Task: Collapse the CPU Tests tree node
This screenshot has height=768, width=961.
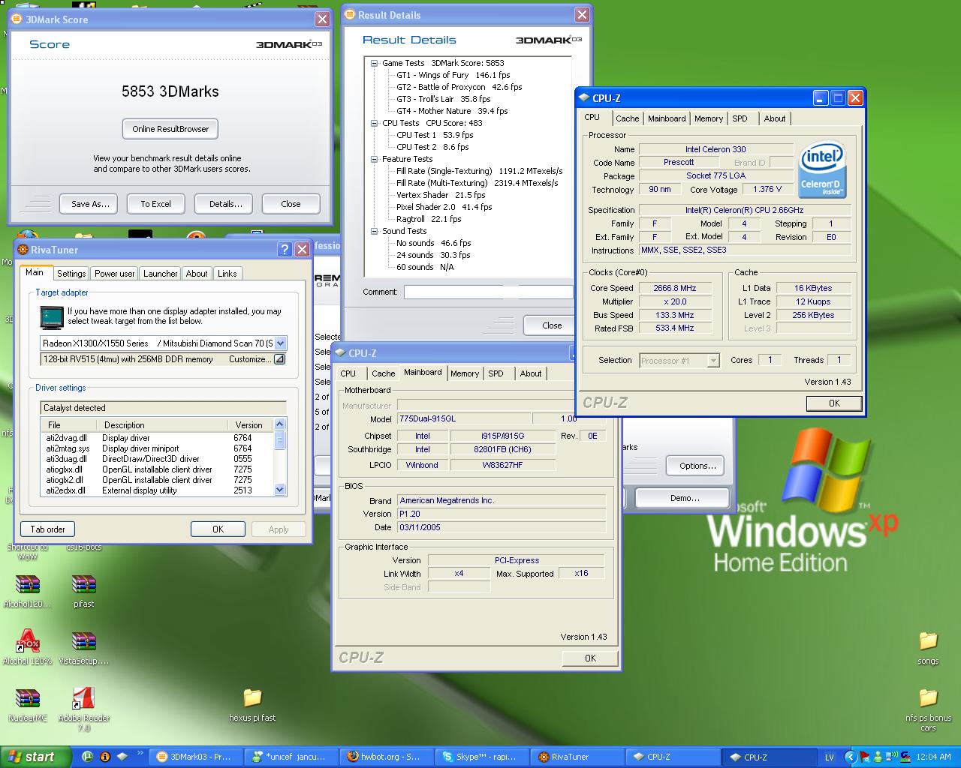Action: 374,123
